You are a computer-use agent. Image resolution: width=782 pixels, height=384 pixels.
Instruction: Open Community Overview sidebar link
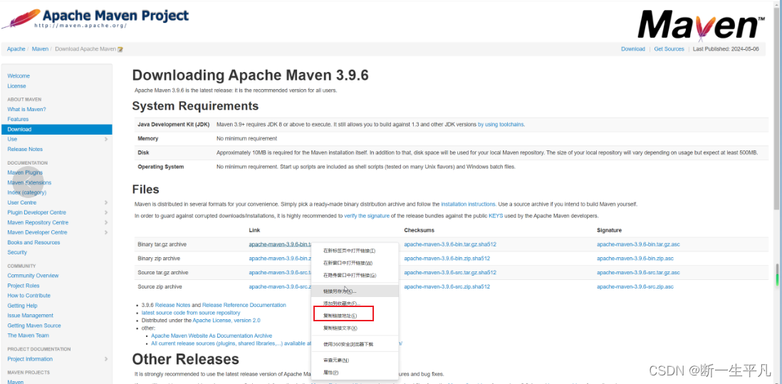pos(33,275)
